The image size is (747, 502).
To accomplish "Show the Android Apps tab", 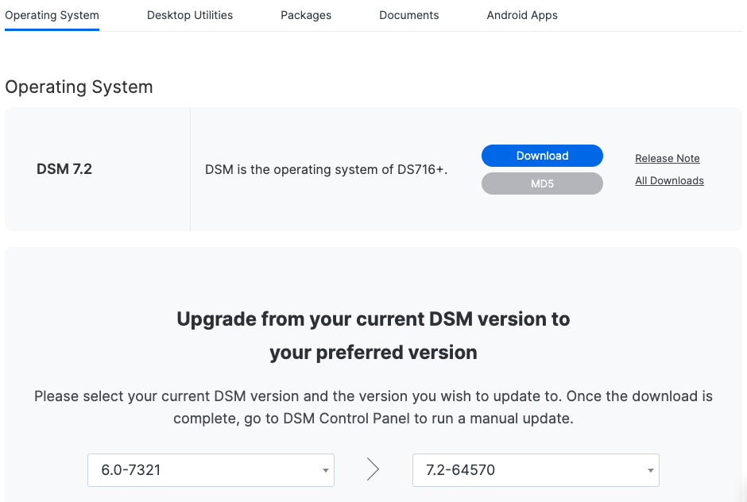I will pos(522,15).
